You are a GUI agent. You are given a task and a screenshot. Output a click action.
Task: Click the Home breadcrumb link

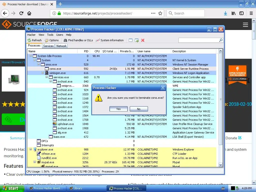(x=6, y=62)
